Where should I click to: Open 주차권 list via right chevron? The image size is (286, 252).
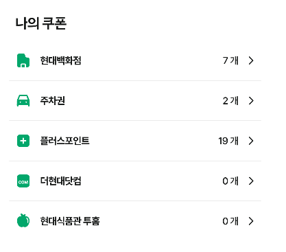click(x=251, y=101)
